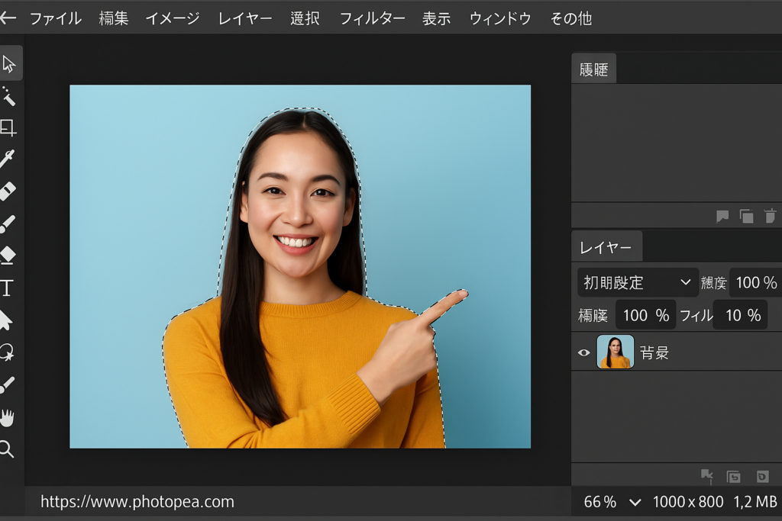Open the ファイル menu
Viewport: 782px width, 521px height.
pos(56,18)
